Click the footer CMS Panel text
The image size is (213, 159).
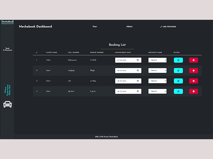106,137
